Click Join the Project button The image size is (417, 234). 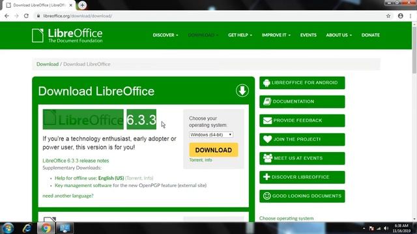302,139
